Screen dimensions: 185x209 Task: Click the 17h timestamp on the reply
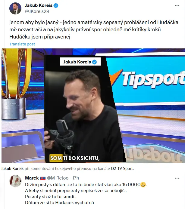click(76, 178)
